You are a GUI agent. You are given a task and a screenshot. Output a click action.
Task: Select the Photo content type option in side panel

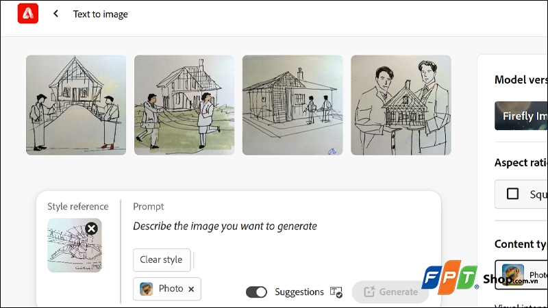pos(521,274)
